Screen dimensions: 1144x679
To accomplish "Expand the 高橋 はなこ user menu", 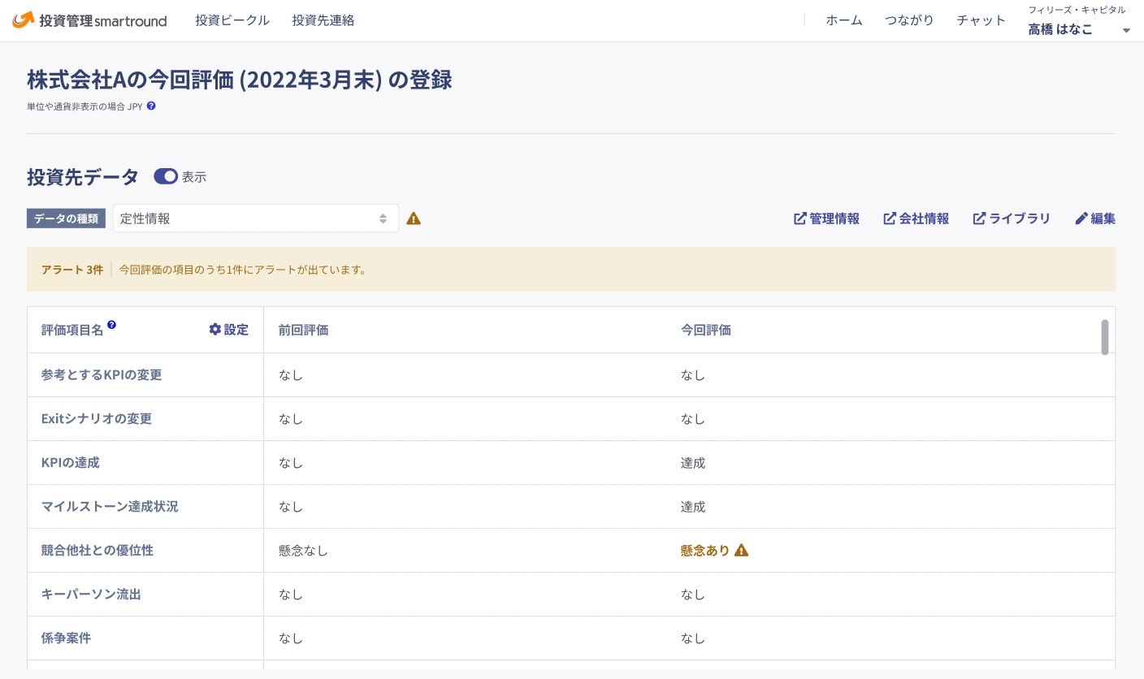I will point(1126,31).
